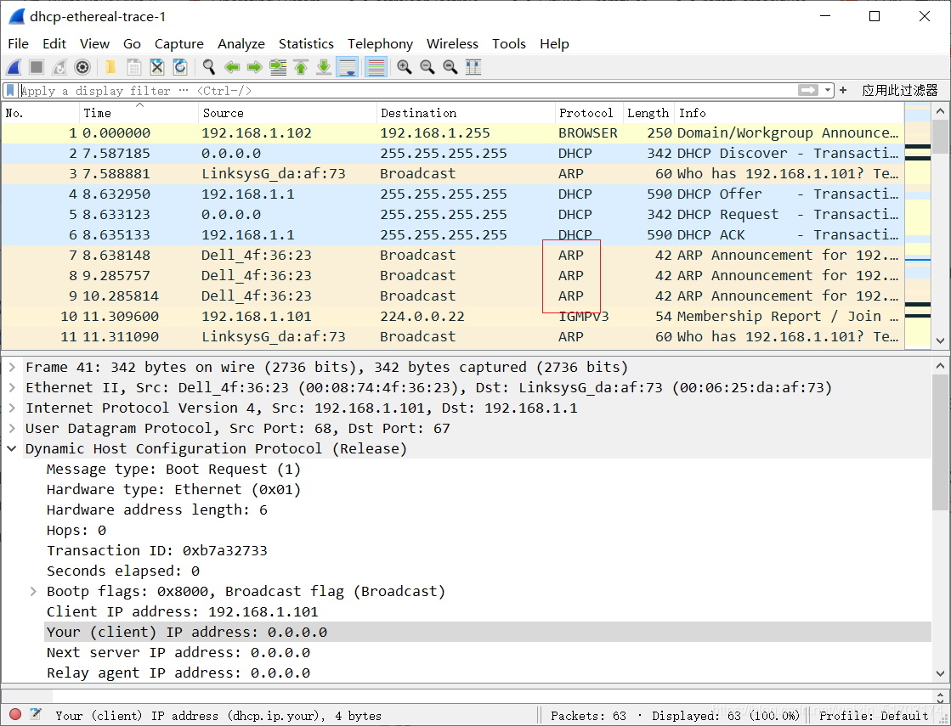Expand User Datagram Protocol row
Screen dimensions: 951x726
(x=12, y=429)
